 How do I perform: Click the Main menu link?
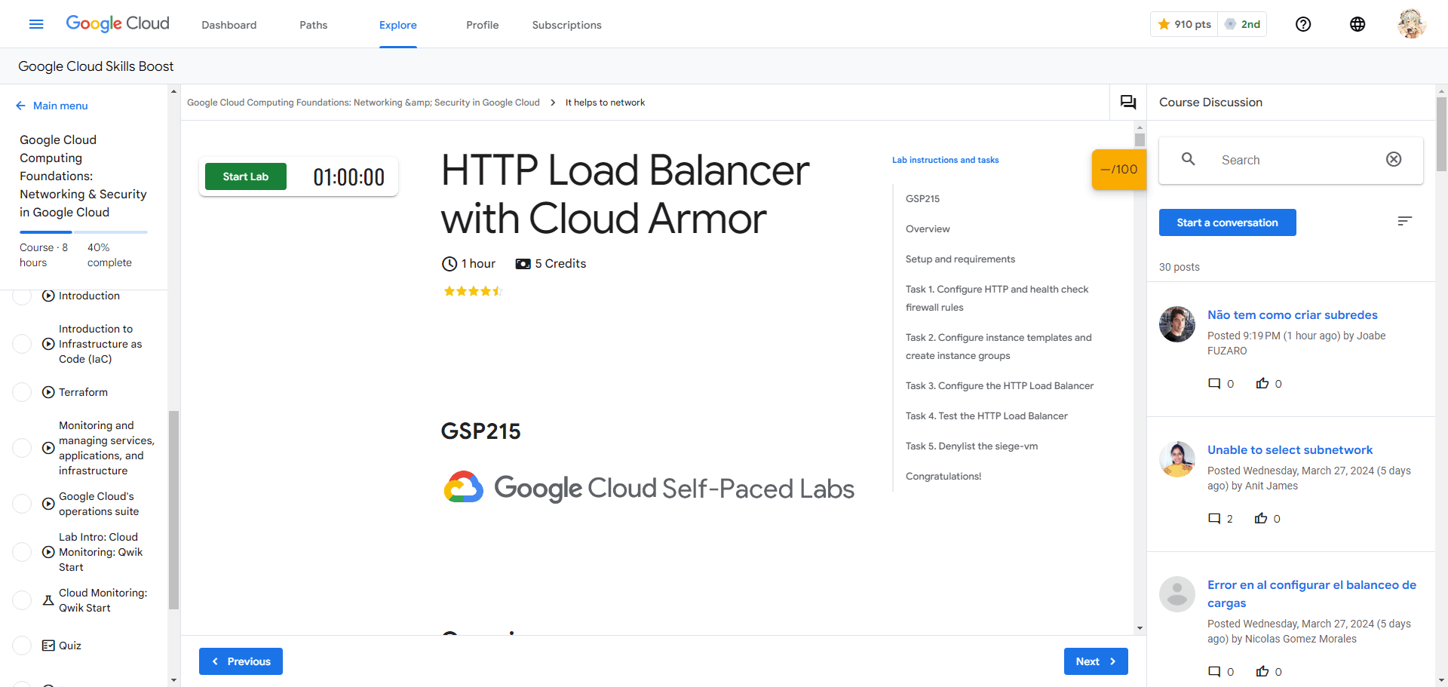click(x=60, y=106)
